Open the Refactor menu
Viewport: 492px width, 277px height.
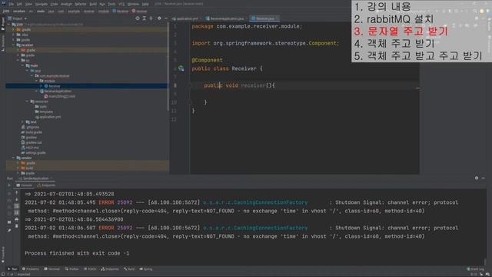point(80,4)
